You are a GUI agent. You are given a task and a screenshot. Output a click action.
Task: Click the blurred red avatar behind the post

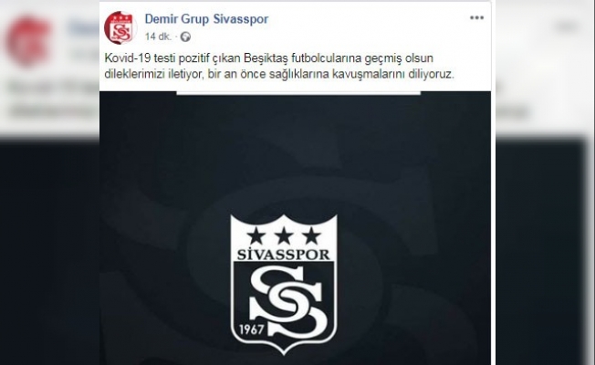[27, 40]
